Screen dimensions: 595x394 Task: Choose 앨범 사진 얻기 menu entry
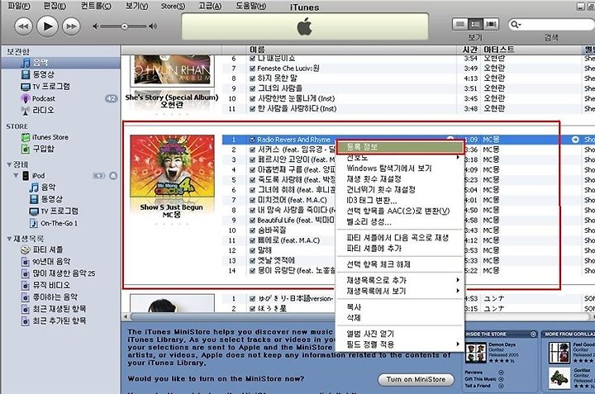[x=400, y=334]
